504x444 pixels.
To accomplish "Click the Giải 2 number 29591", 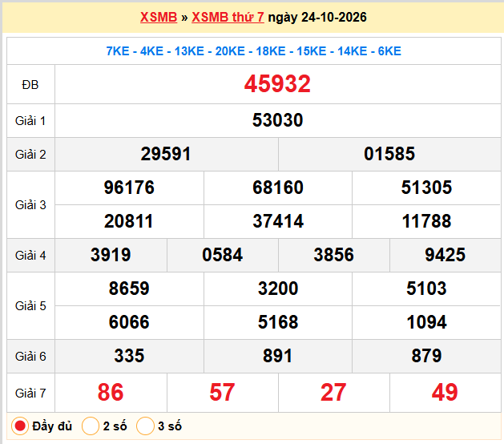I will tap(166, 154).
